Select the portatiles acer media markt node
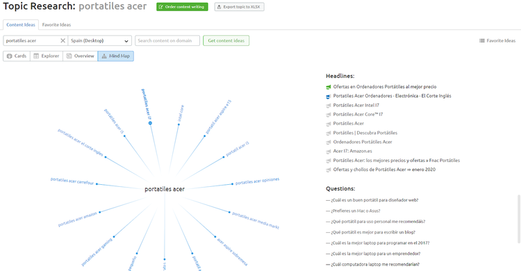 [255, 220]
